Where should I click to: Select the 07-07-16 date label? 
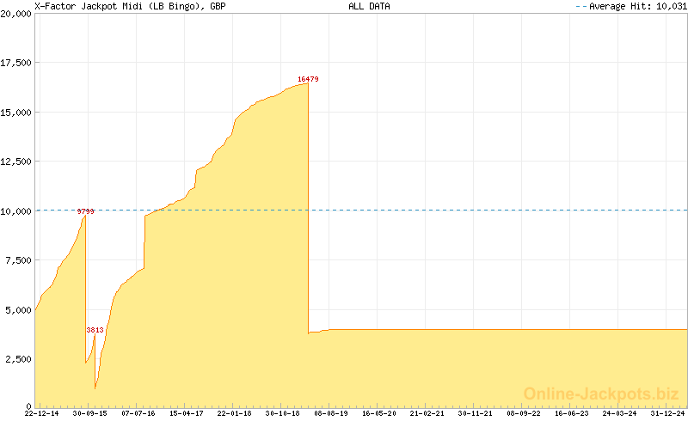coord(138,413)
